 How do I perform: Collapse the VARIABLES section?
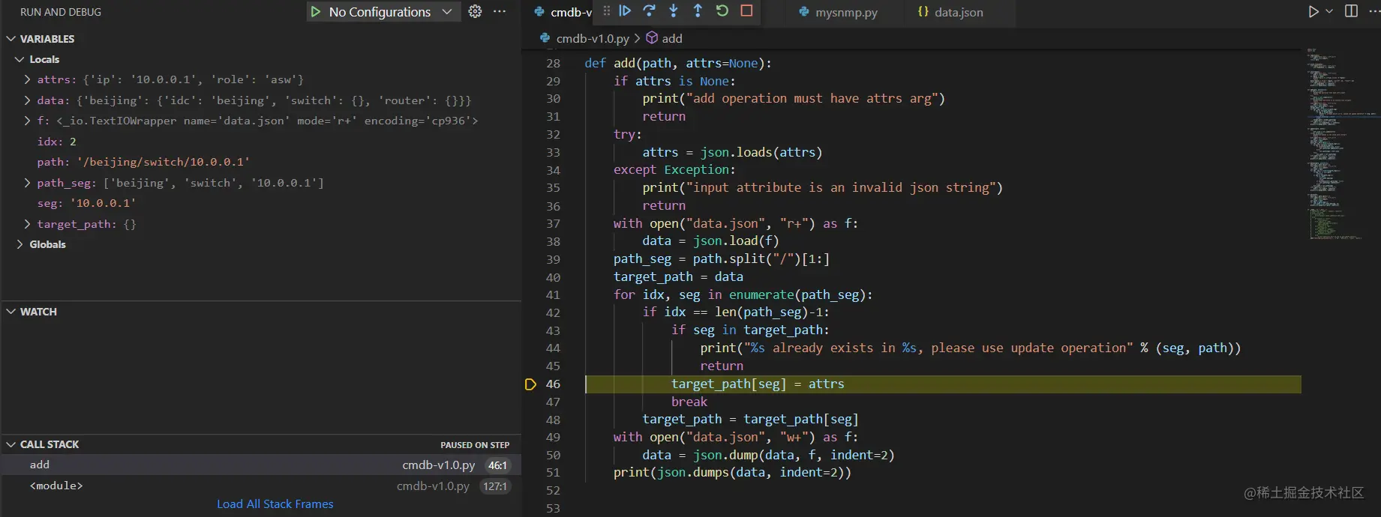11,39
